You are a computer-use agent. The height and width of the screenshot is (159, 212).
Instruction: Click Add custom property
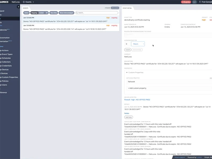pos(137,88)
